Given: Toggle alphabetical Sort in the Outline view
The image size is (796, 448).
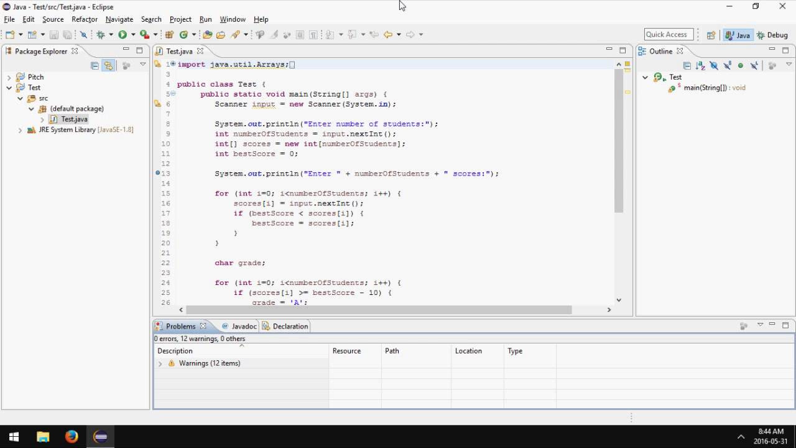Looking at the screenshot, I should pyautogui.click(x=700, y=65).
